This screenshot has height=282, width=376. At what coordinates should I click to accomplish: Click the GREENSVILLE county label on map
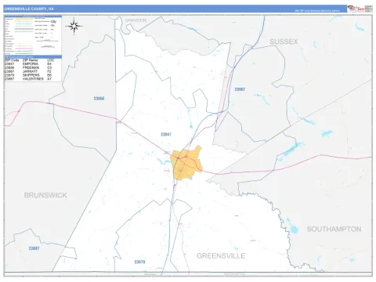[221, 255]
